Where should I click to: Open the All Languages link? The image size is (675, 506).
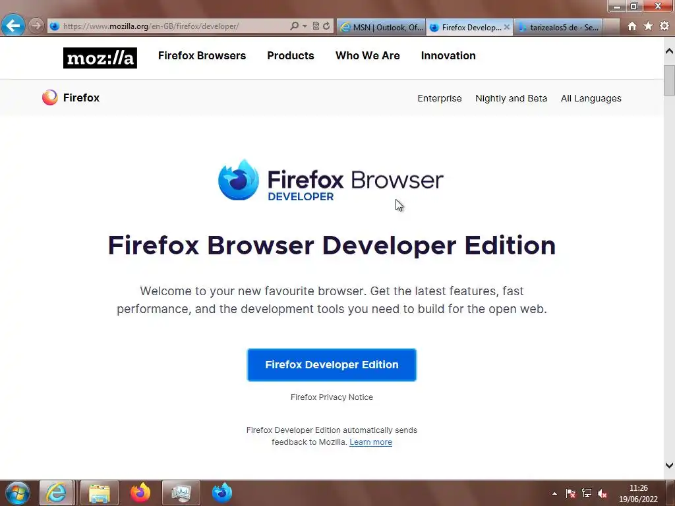click(591, 98)
